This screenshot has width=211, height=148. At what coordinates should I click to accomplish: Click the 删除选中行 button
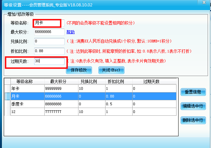193,120
